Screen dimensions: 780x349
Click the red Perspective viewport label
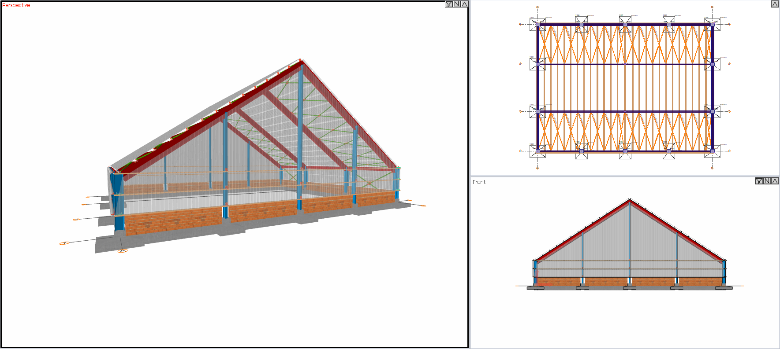[x=16, y=5]
